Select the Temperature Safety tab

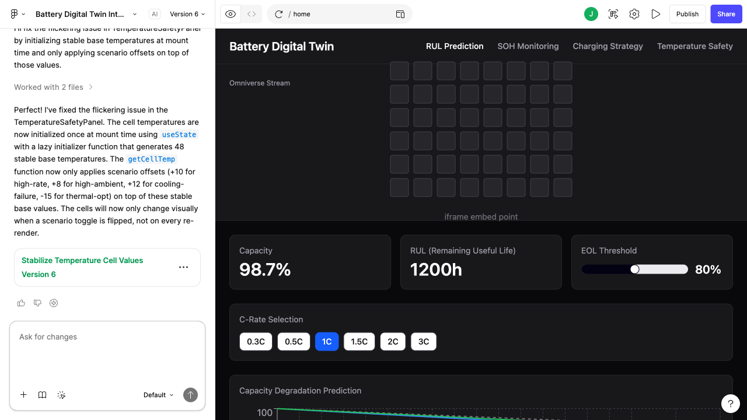(x=695, y=46)
